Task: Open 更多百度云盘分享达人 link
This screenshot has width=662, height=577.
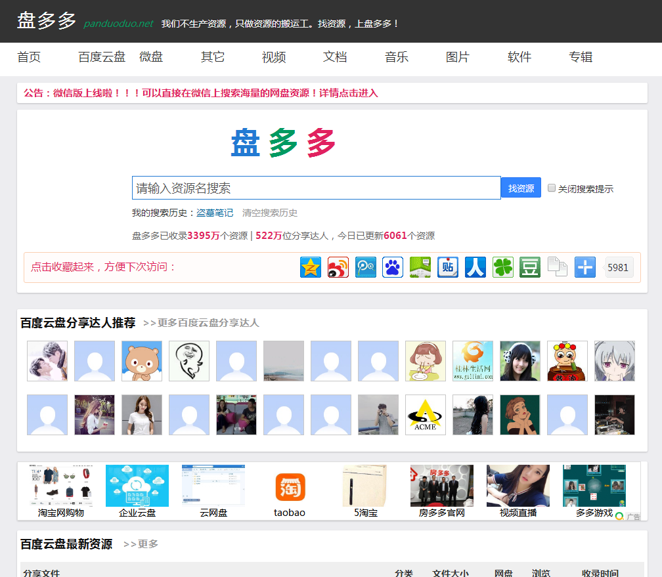Action: pyautogui.click(x=201, y=323)
